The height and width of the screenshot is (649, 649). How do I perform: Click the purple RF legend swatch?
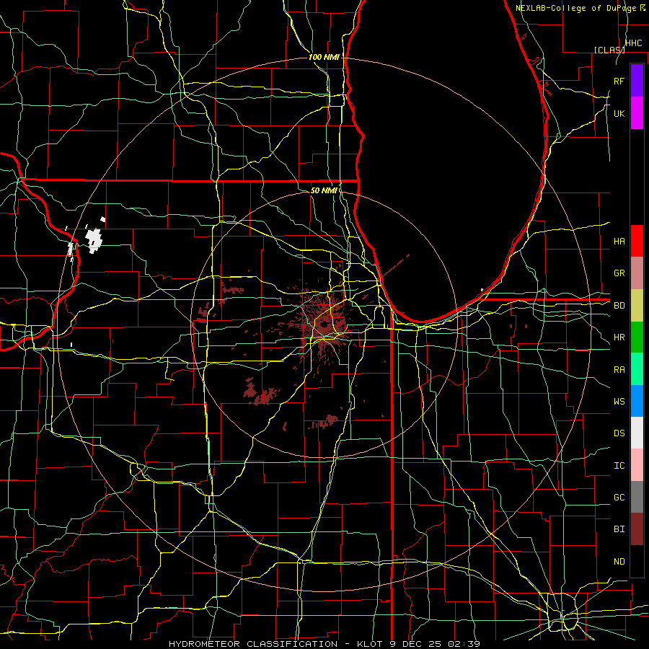[x=637, y=81]
